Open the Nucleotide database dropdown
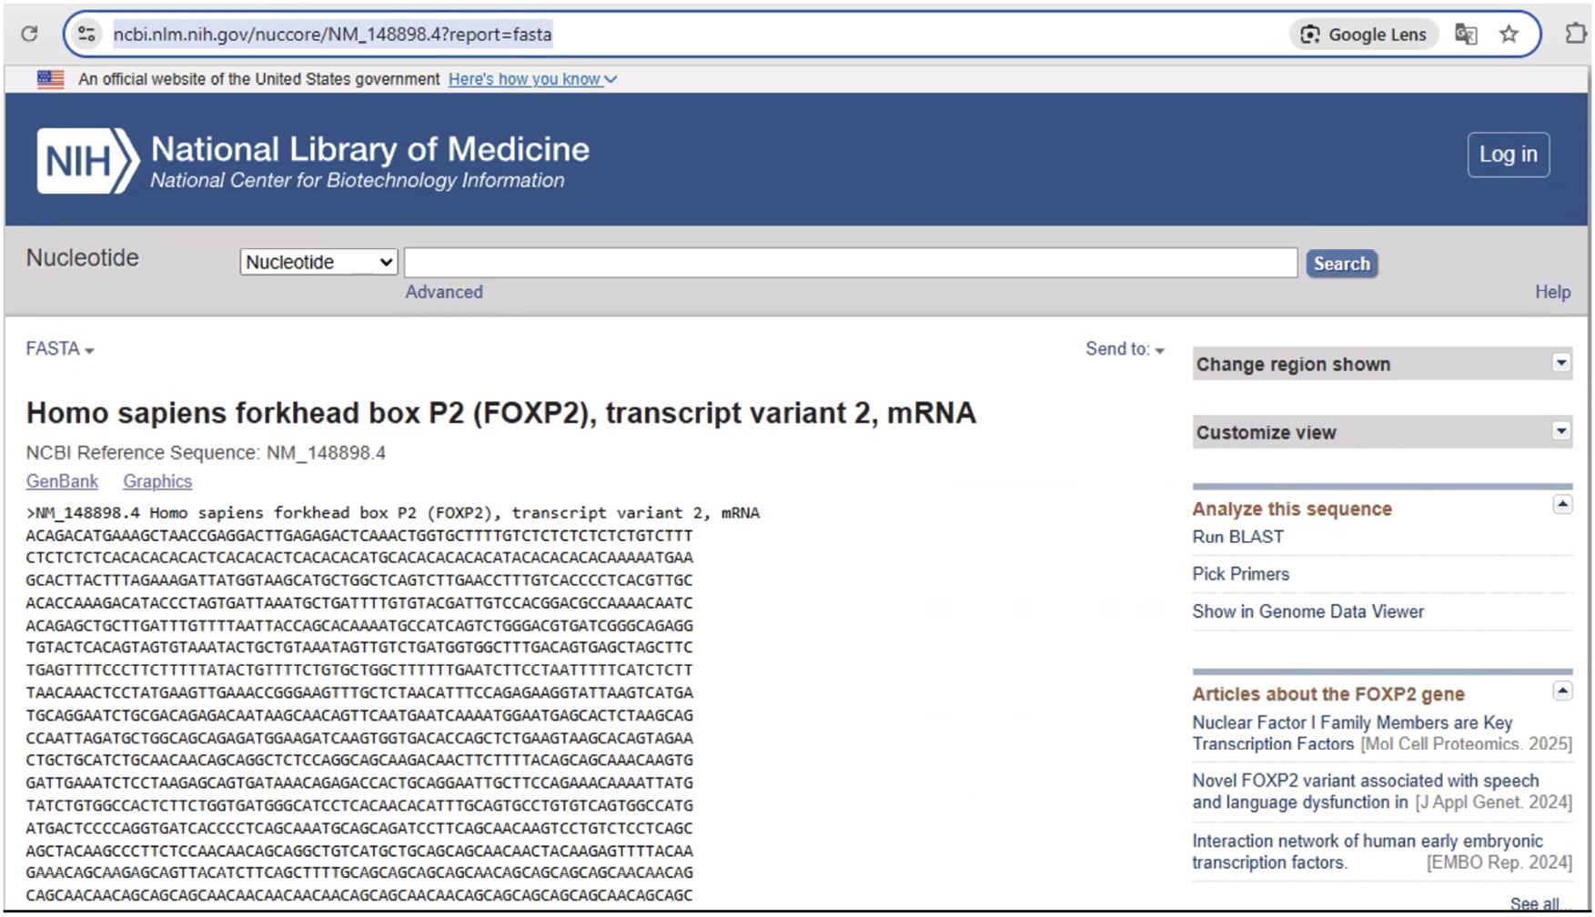Viewport: 1595px width, 917px height. pos(318,262)
